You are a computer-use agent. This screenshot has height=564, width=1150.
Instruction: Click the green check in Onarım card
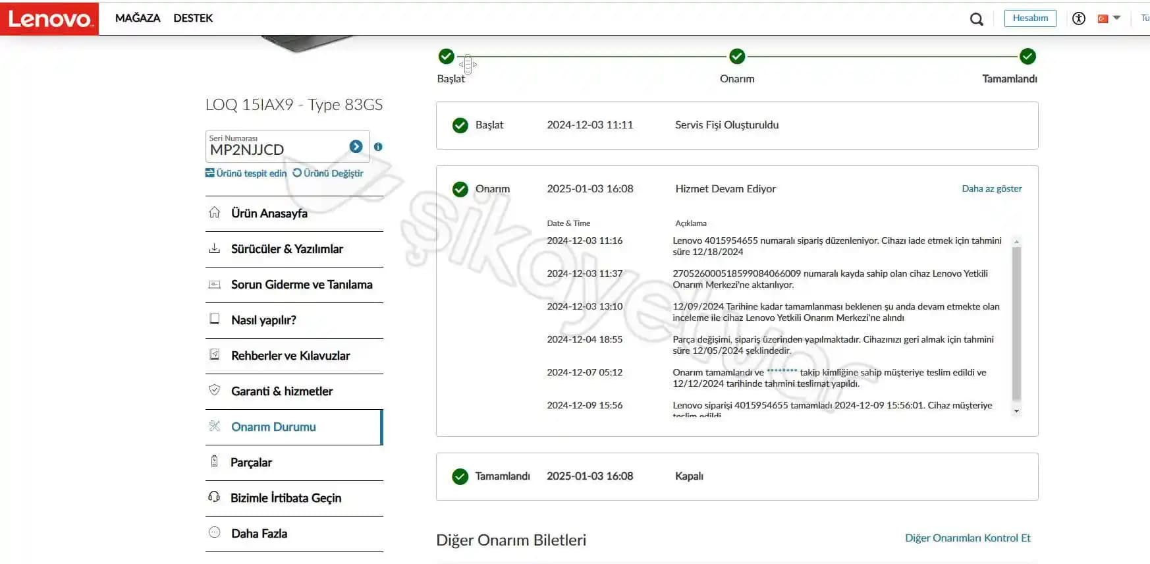coord(460,189)
